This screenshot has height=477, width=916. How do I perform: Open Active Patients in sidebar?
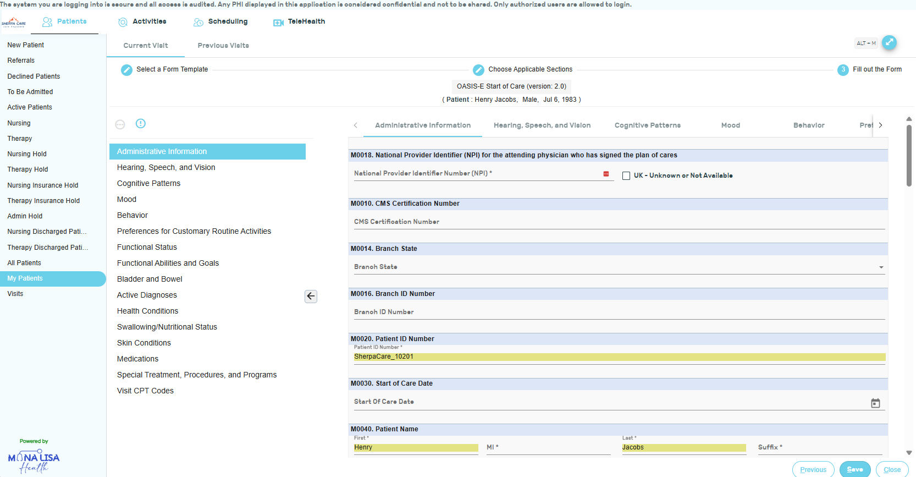coord(30,107)
